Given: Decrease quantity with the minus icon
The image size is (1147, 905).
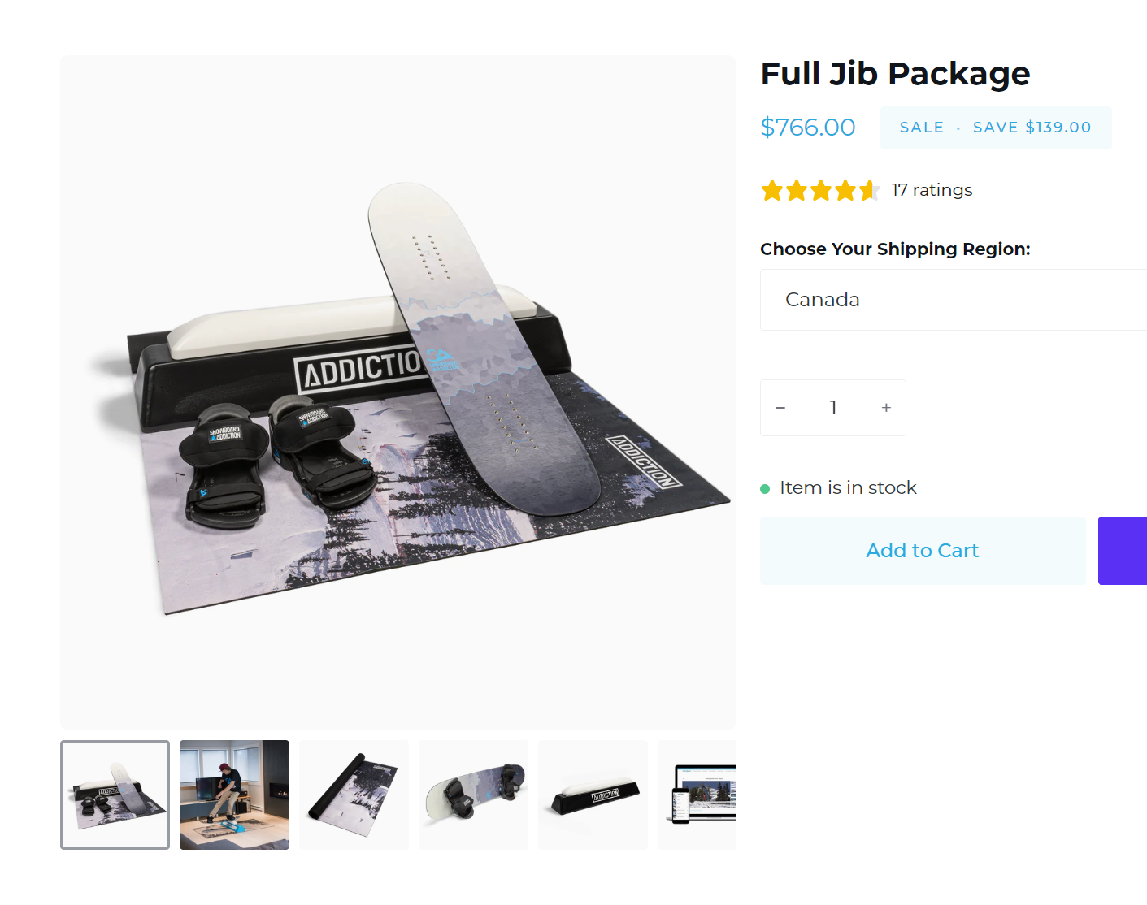Looking at the screenshot, I should (x=780, y=408).
